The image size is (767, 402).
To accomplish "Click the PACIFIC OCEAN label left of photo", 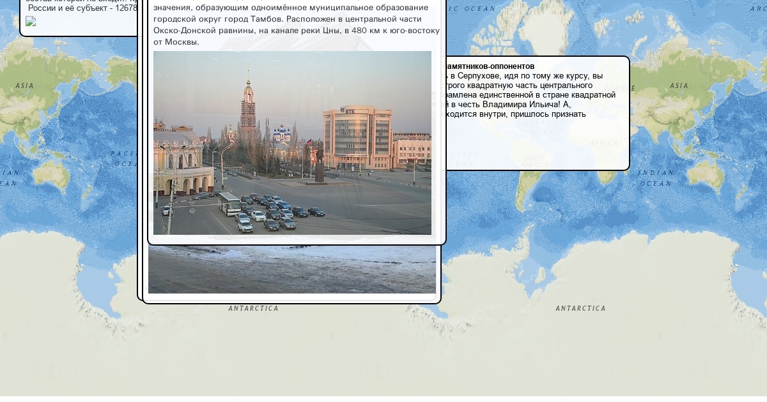I will click(x=125, y=158).
